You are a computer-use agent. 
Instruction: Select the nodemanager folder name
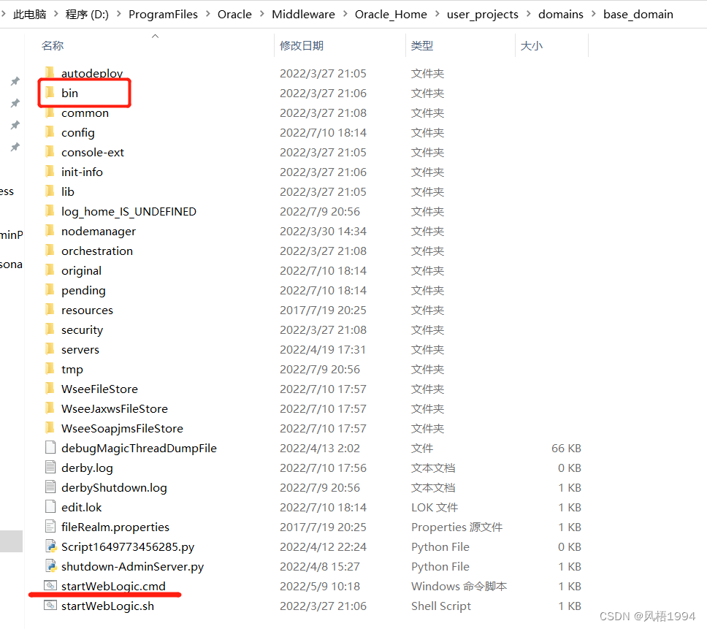pyautogui.click(x=99, y=232)
